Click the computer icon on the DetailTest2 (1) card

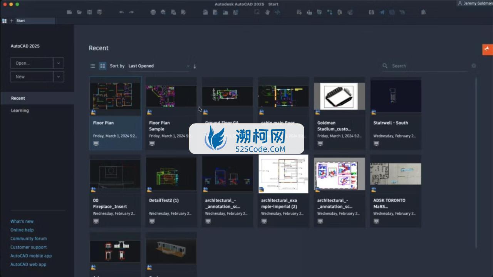coord(152,221)
